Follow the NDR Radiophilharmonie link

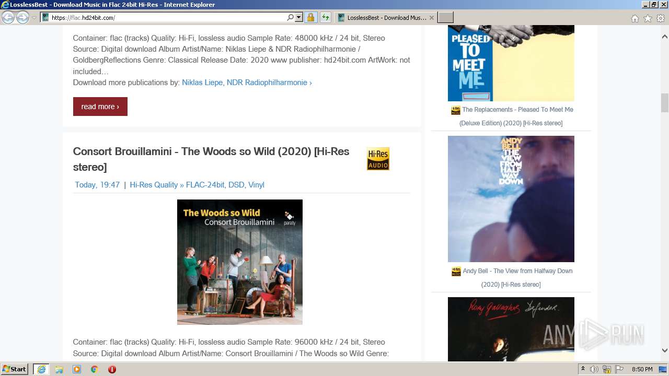click(x=269, y=83)
